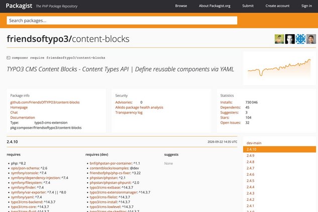The width and height of the screenshot is (318, 212).
Task: Open typo3/cms-extensionmanager dev dependency
Action: [114, 192]
